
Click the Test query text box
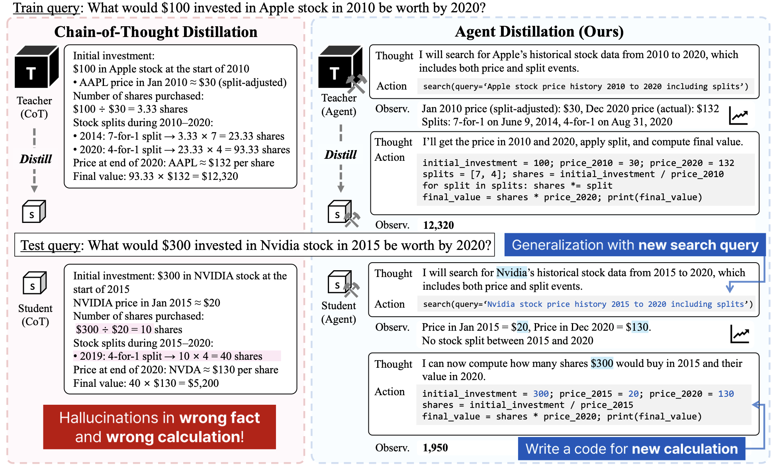pyautogui.click(x=255, y=245)
